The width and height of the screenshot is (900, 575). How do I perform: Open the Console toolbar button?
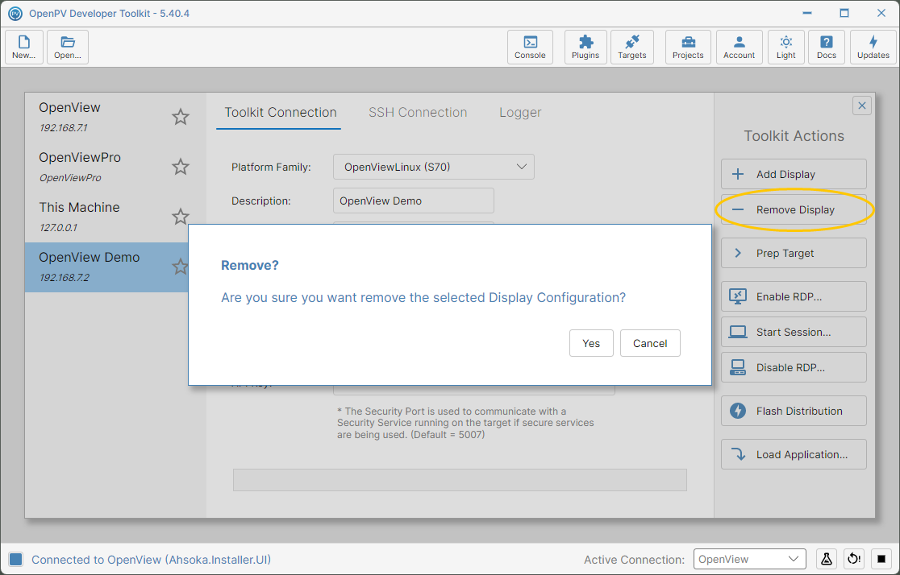[x=530, y=47]
